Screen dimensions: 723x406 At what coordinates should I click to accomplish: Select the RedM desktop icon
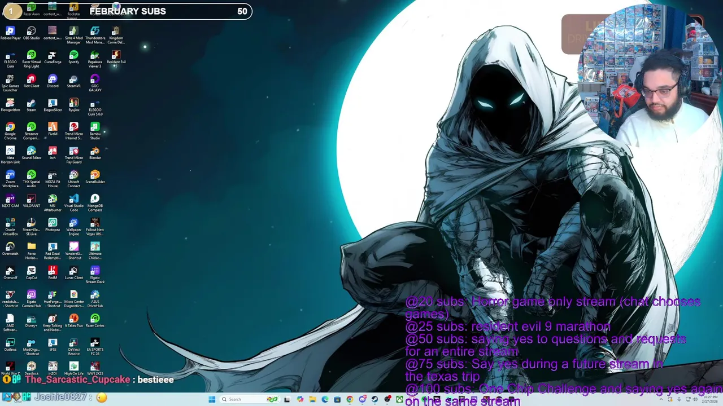point(53,273)
